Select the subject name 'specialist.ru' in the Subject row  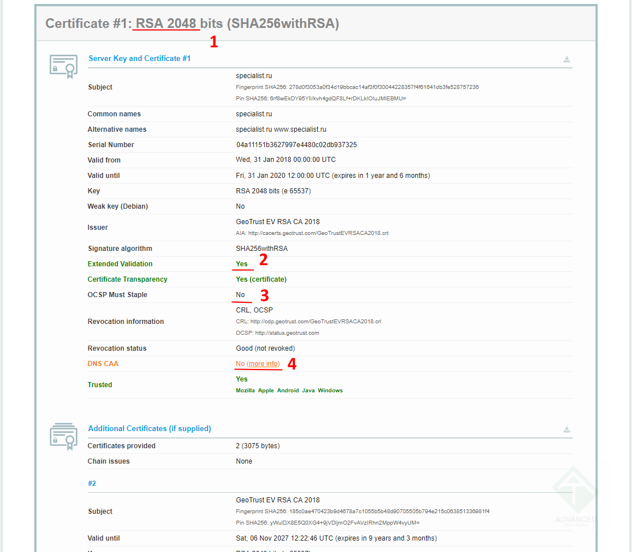click(254, 76)
